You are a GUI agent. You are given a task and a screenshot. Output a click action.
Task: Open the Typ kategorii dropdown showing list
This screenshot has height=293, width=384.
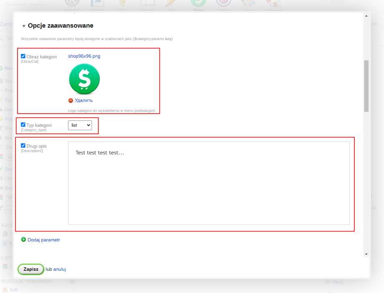[80, 125]
